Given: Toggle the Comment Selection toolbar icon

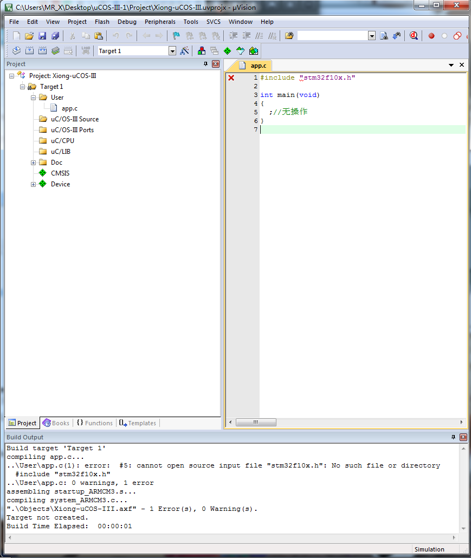Looking at the screenshot, I should tap(260, 36).
